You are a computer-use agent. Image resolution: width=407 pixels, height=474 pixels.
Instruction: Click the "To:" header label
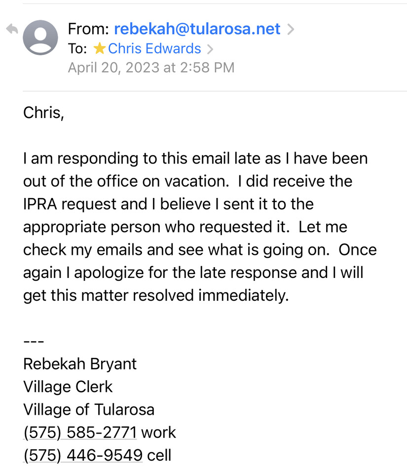[x=77, y=49]
